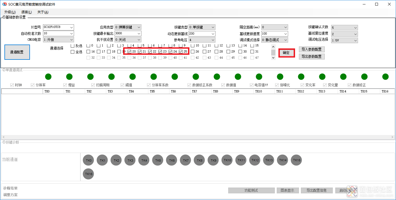Viewport: 396px width, 200px height.
Task: Click the 导入参数配置 button
Action: (311, 50)
